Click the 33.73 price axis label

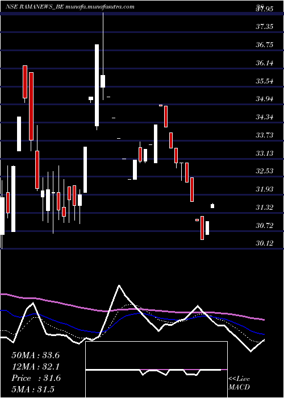pyautogui.click(x=265, y=135)
